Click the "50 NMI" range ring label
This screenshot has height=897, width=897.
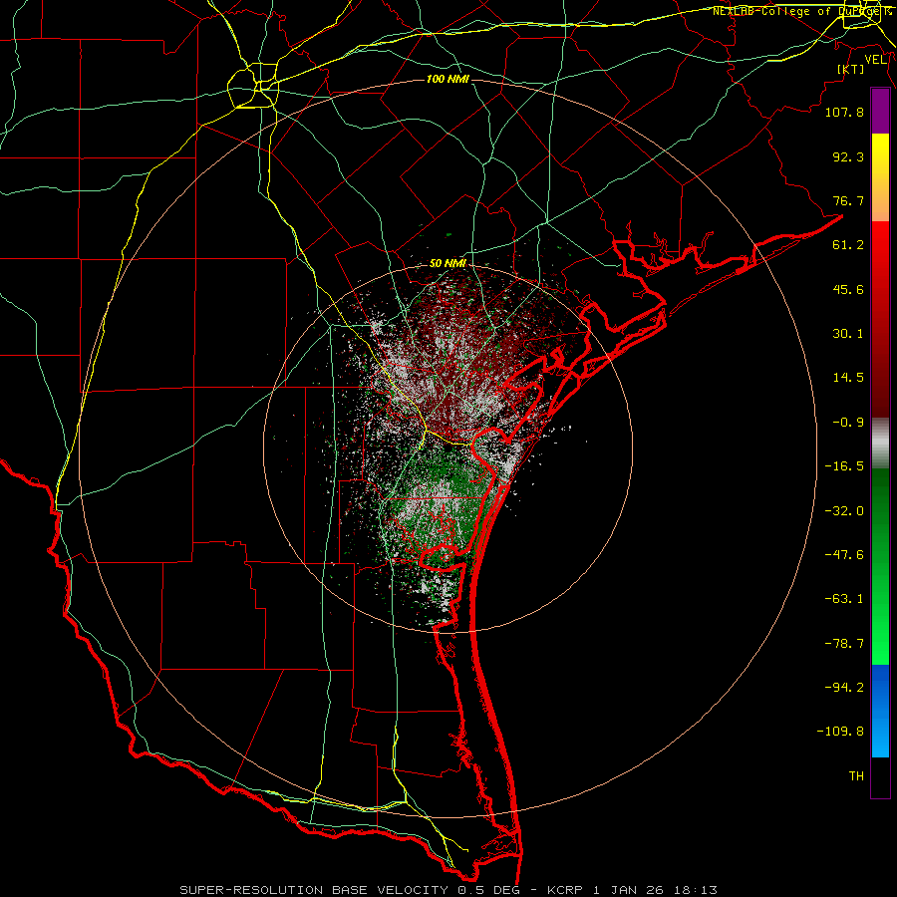click(x=448, y=264)
